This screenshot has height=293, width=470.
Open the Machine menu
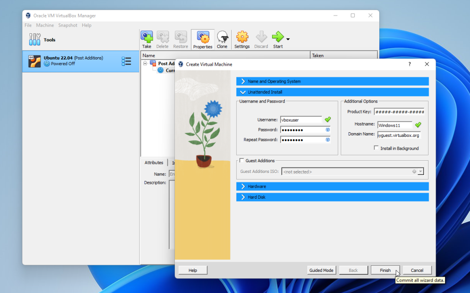pyautogui.click(x=45, y=25)
